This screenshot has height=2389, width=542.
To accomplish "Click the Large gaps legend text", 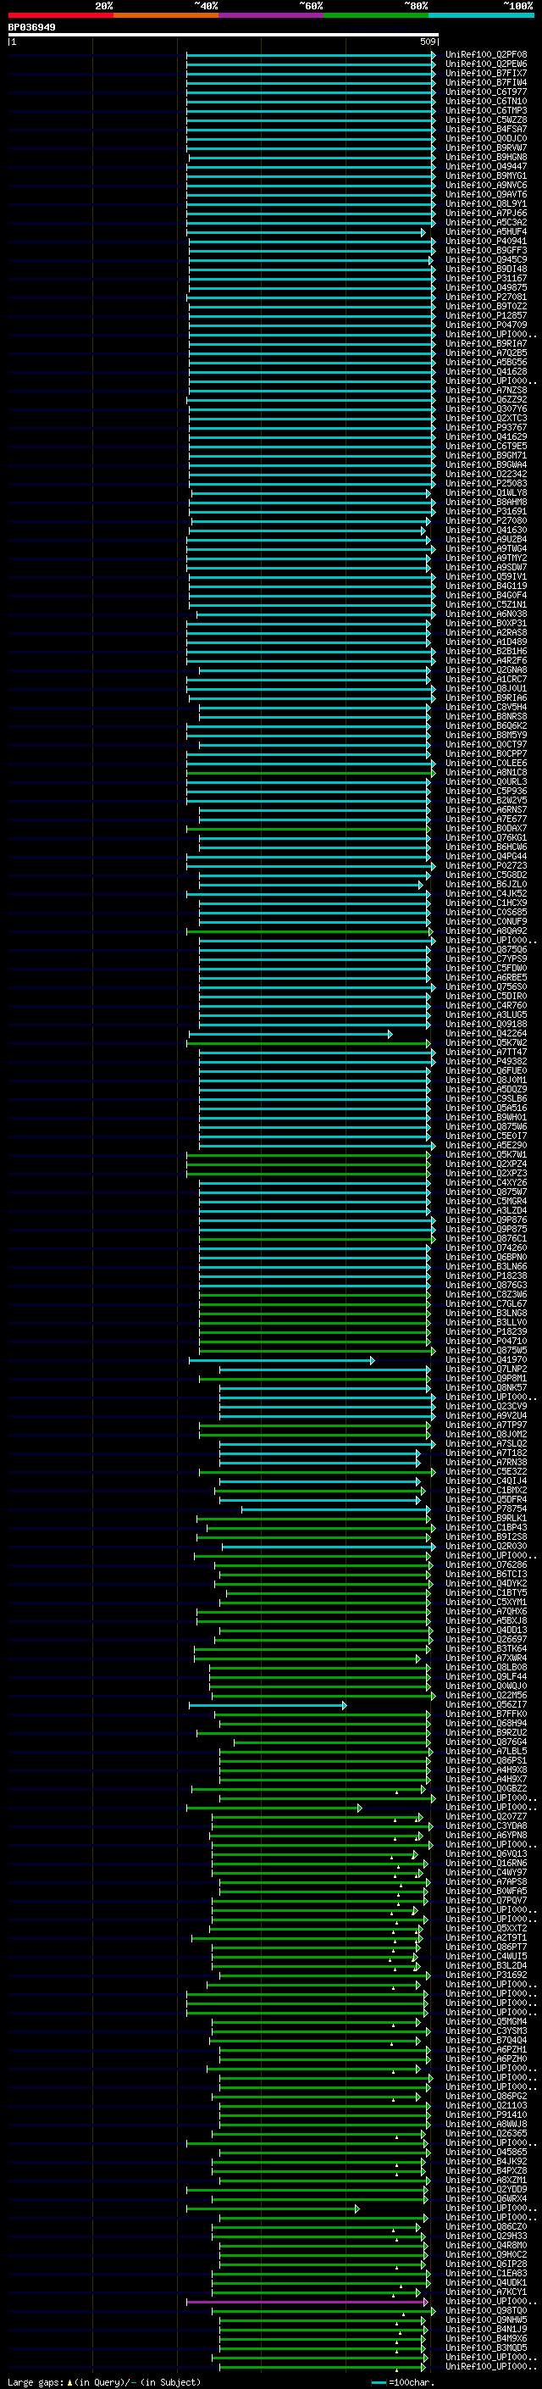I will (x=104, y=2381).
